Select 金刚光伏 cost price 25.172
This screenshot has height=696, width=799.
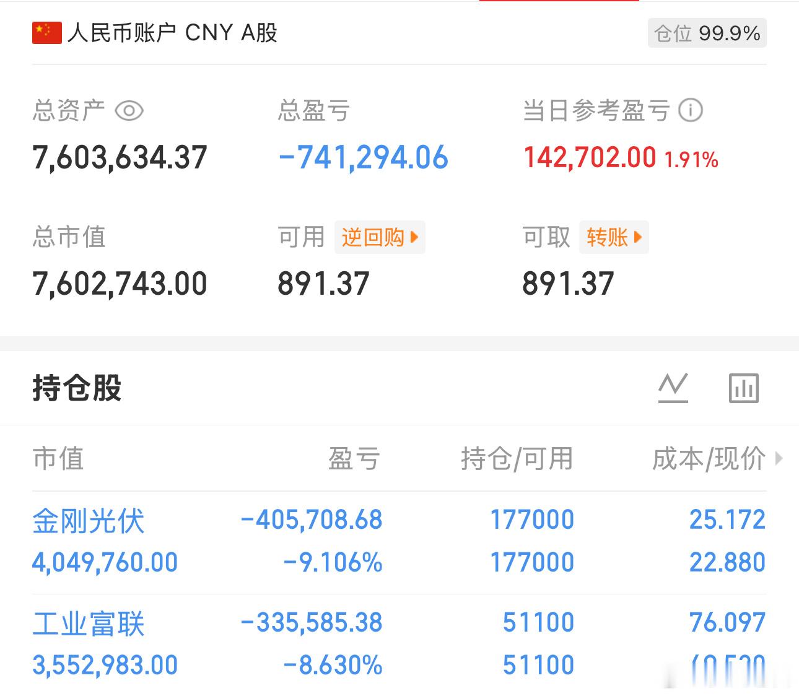pyautogui.click(x=728, y=520)
